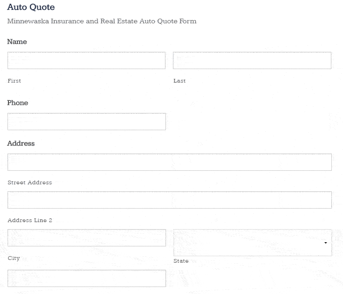Viewport: 343px width, 294px height.
Task: Click the empty field below City
Action: coord(86,278)
